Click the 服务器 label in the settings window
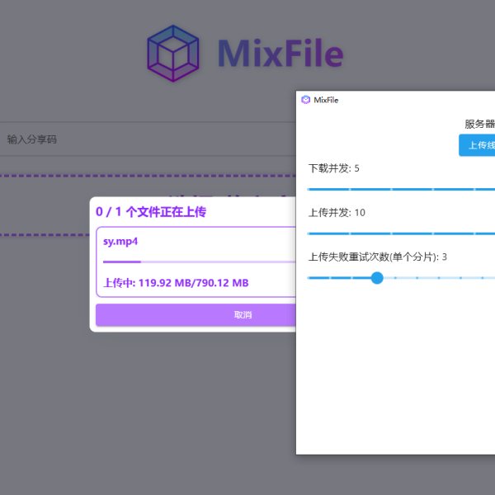 480,124
